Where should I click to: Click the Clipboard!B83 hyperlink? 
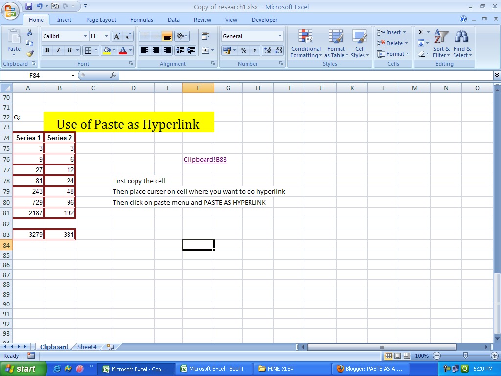[x=205, y=159]
